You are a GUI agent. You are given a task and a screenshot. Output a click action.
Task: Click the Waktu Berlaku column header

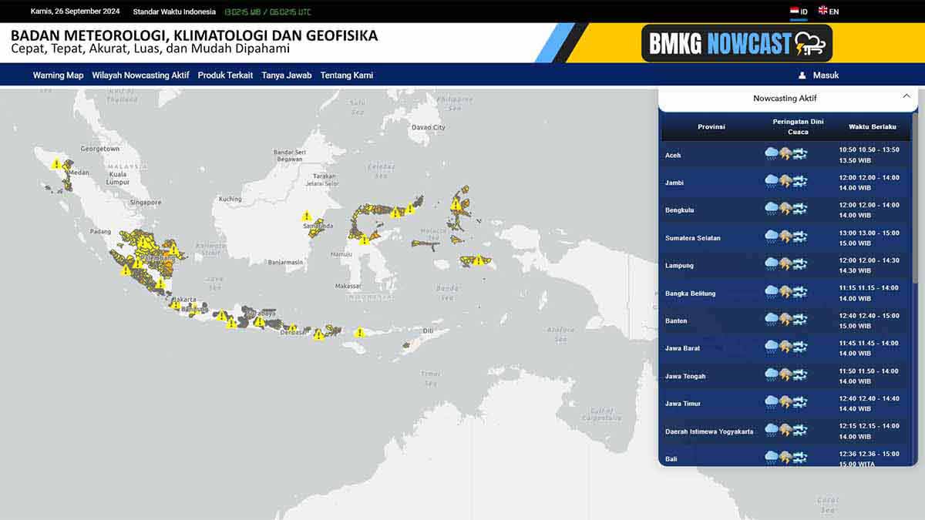(873, 126)
